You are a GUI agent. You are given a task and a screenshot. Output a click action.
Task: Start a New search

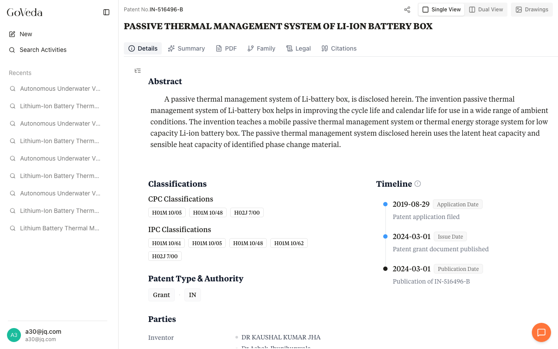[x=26, y=34]
